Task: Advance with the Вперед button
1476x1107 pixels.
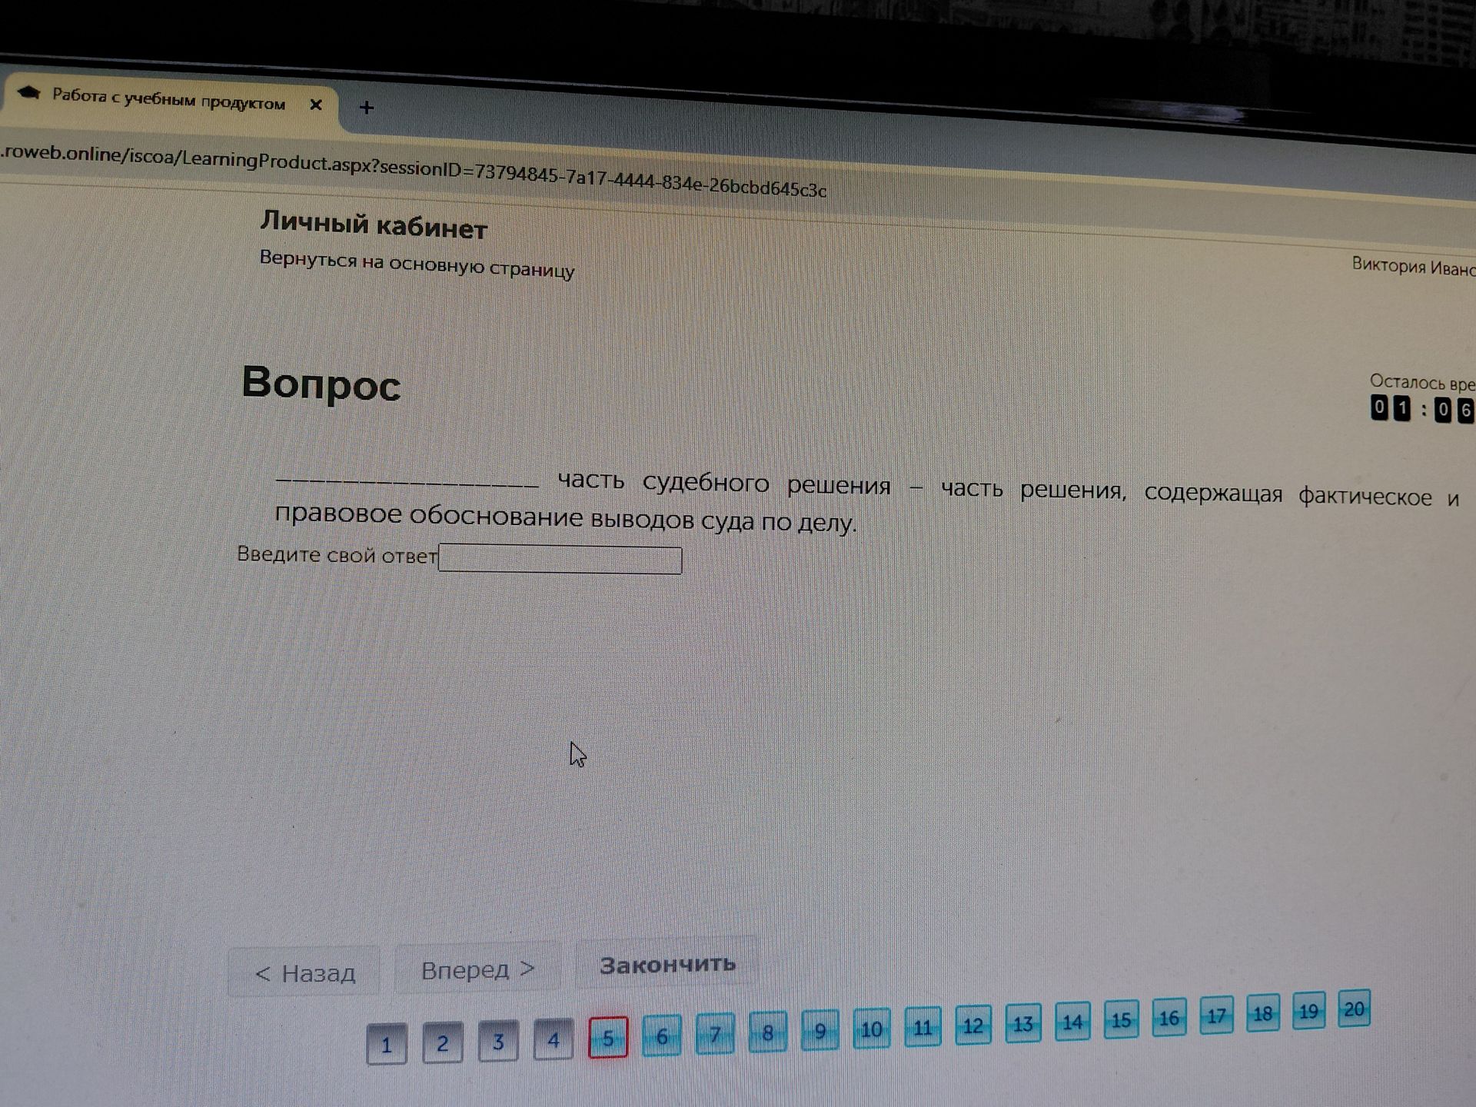Action: pos(477,969)
